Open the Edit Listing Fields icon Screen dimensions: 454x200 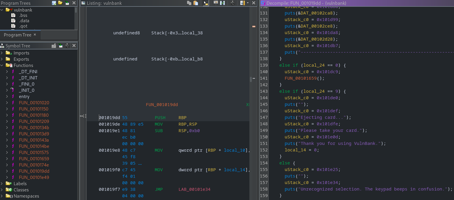pos(216,3)
